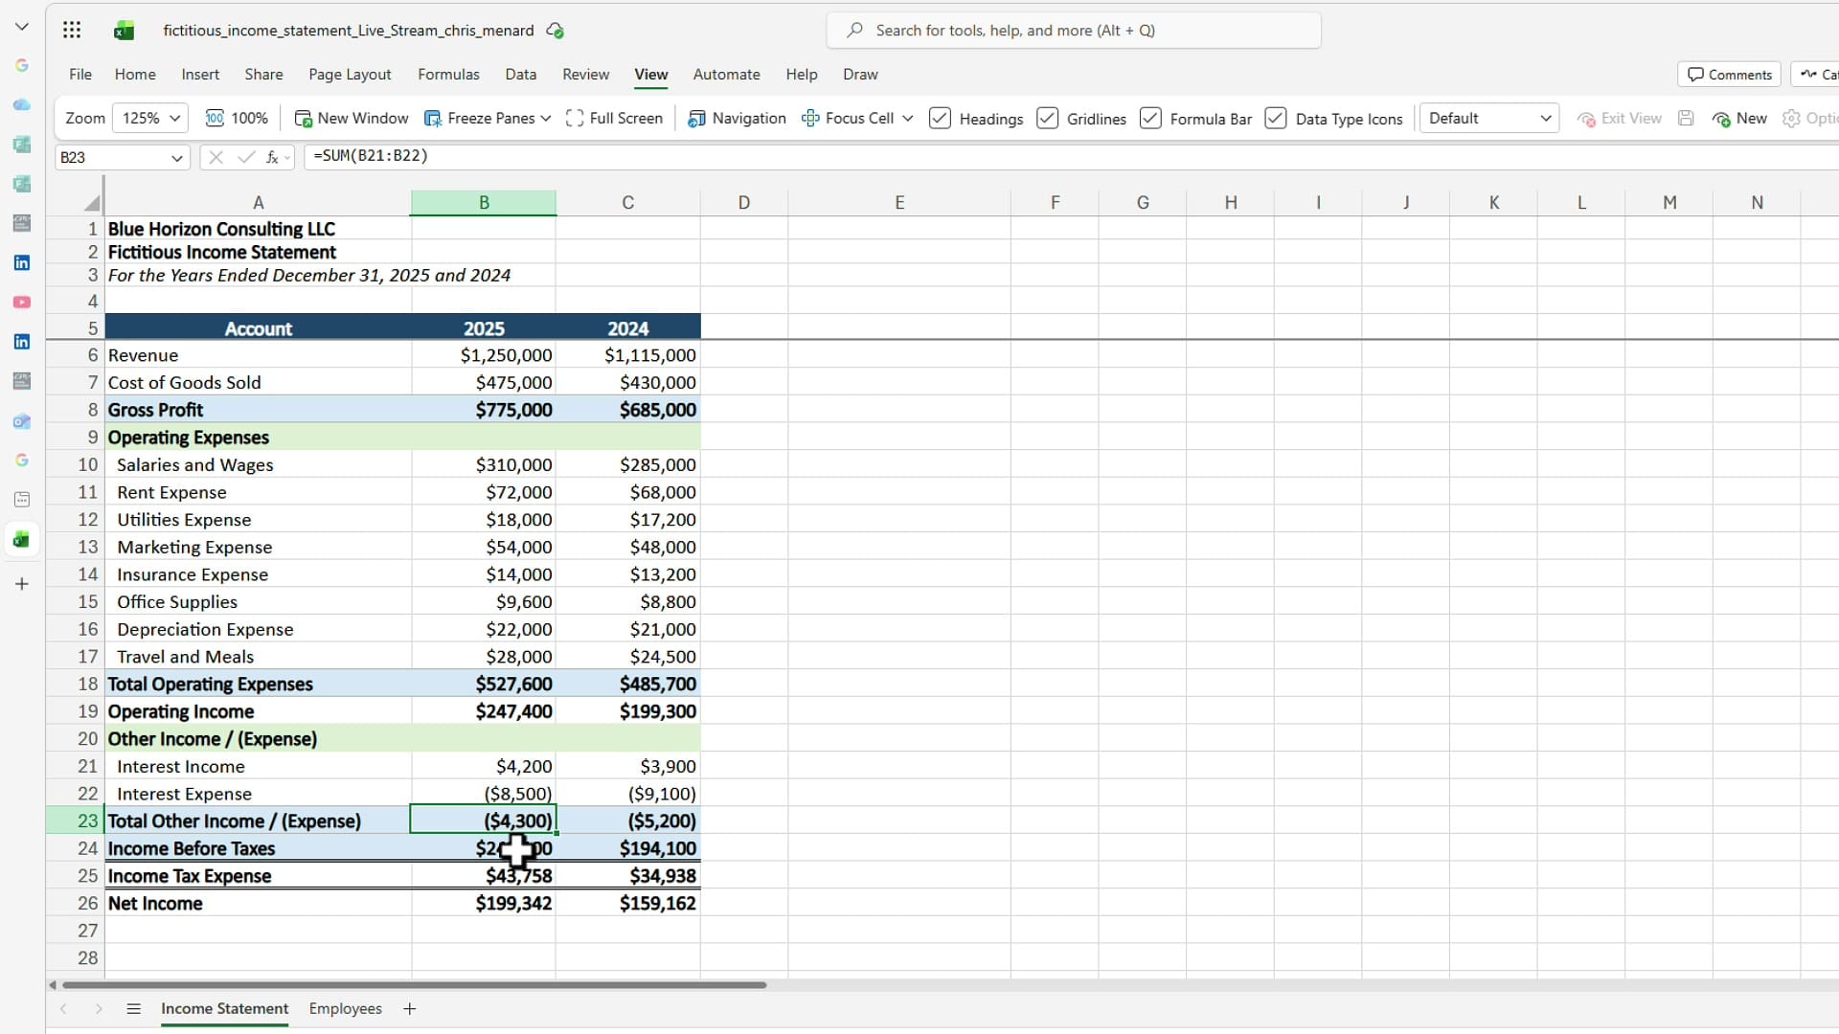Open the Navigation pane
Screen dimensions: 1839x1034
[737, 118]
